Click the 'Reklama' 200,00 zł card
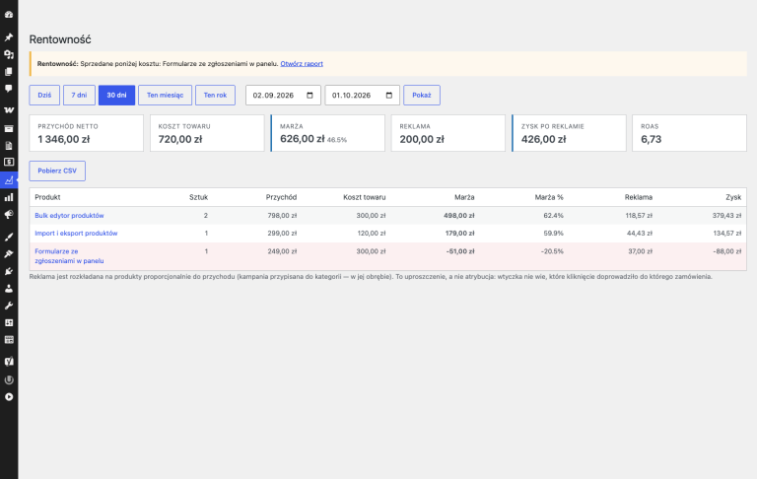Viewport: 757px width, 479px height. click(x=448, y=133)
